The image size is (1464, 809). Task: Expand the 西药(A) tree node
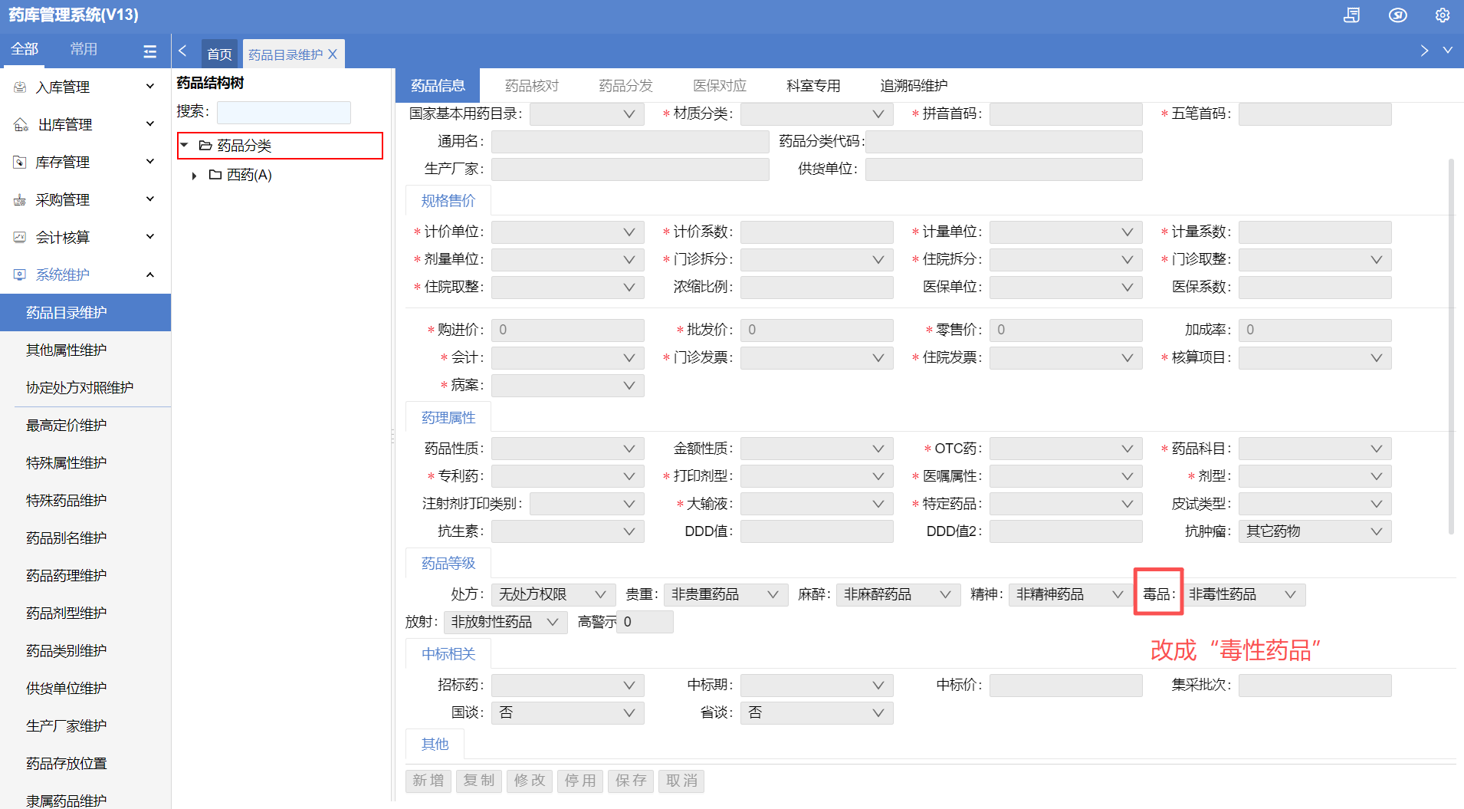(194, 176)
